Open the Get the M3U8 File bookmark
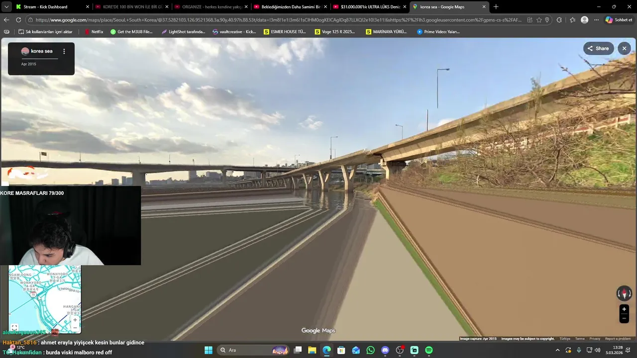637x358 pixels. coord(131,31)
